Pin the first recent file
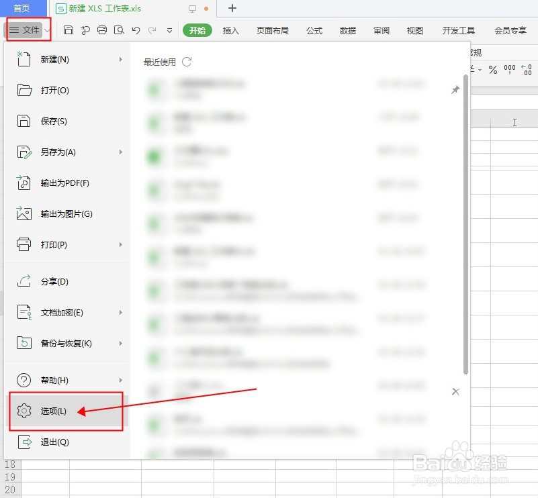Viewport: 538px width, 498px height. click(x=455, y=90)
